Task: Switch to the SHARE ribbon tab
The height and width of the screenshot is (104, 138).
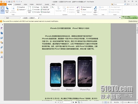Action: pos(47,4)
